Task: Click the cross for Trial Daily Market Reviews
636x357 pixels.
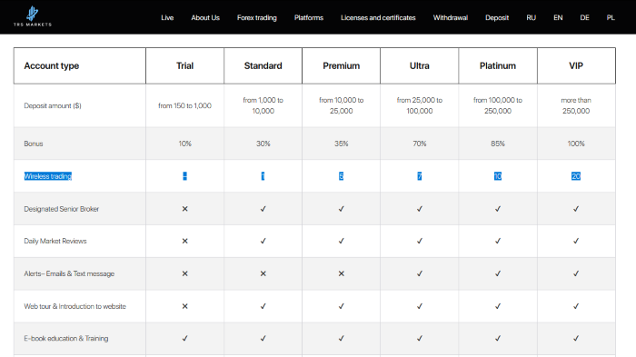Action: pos(185,241)
